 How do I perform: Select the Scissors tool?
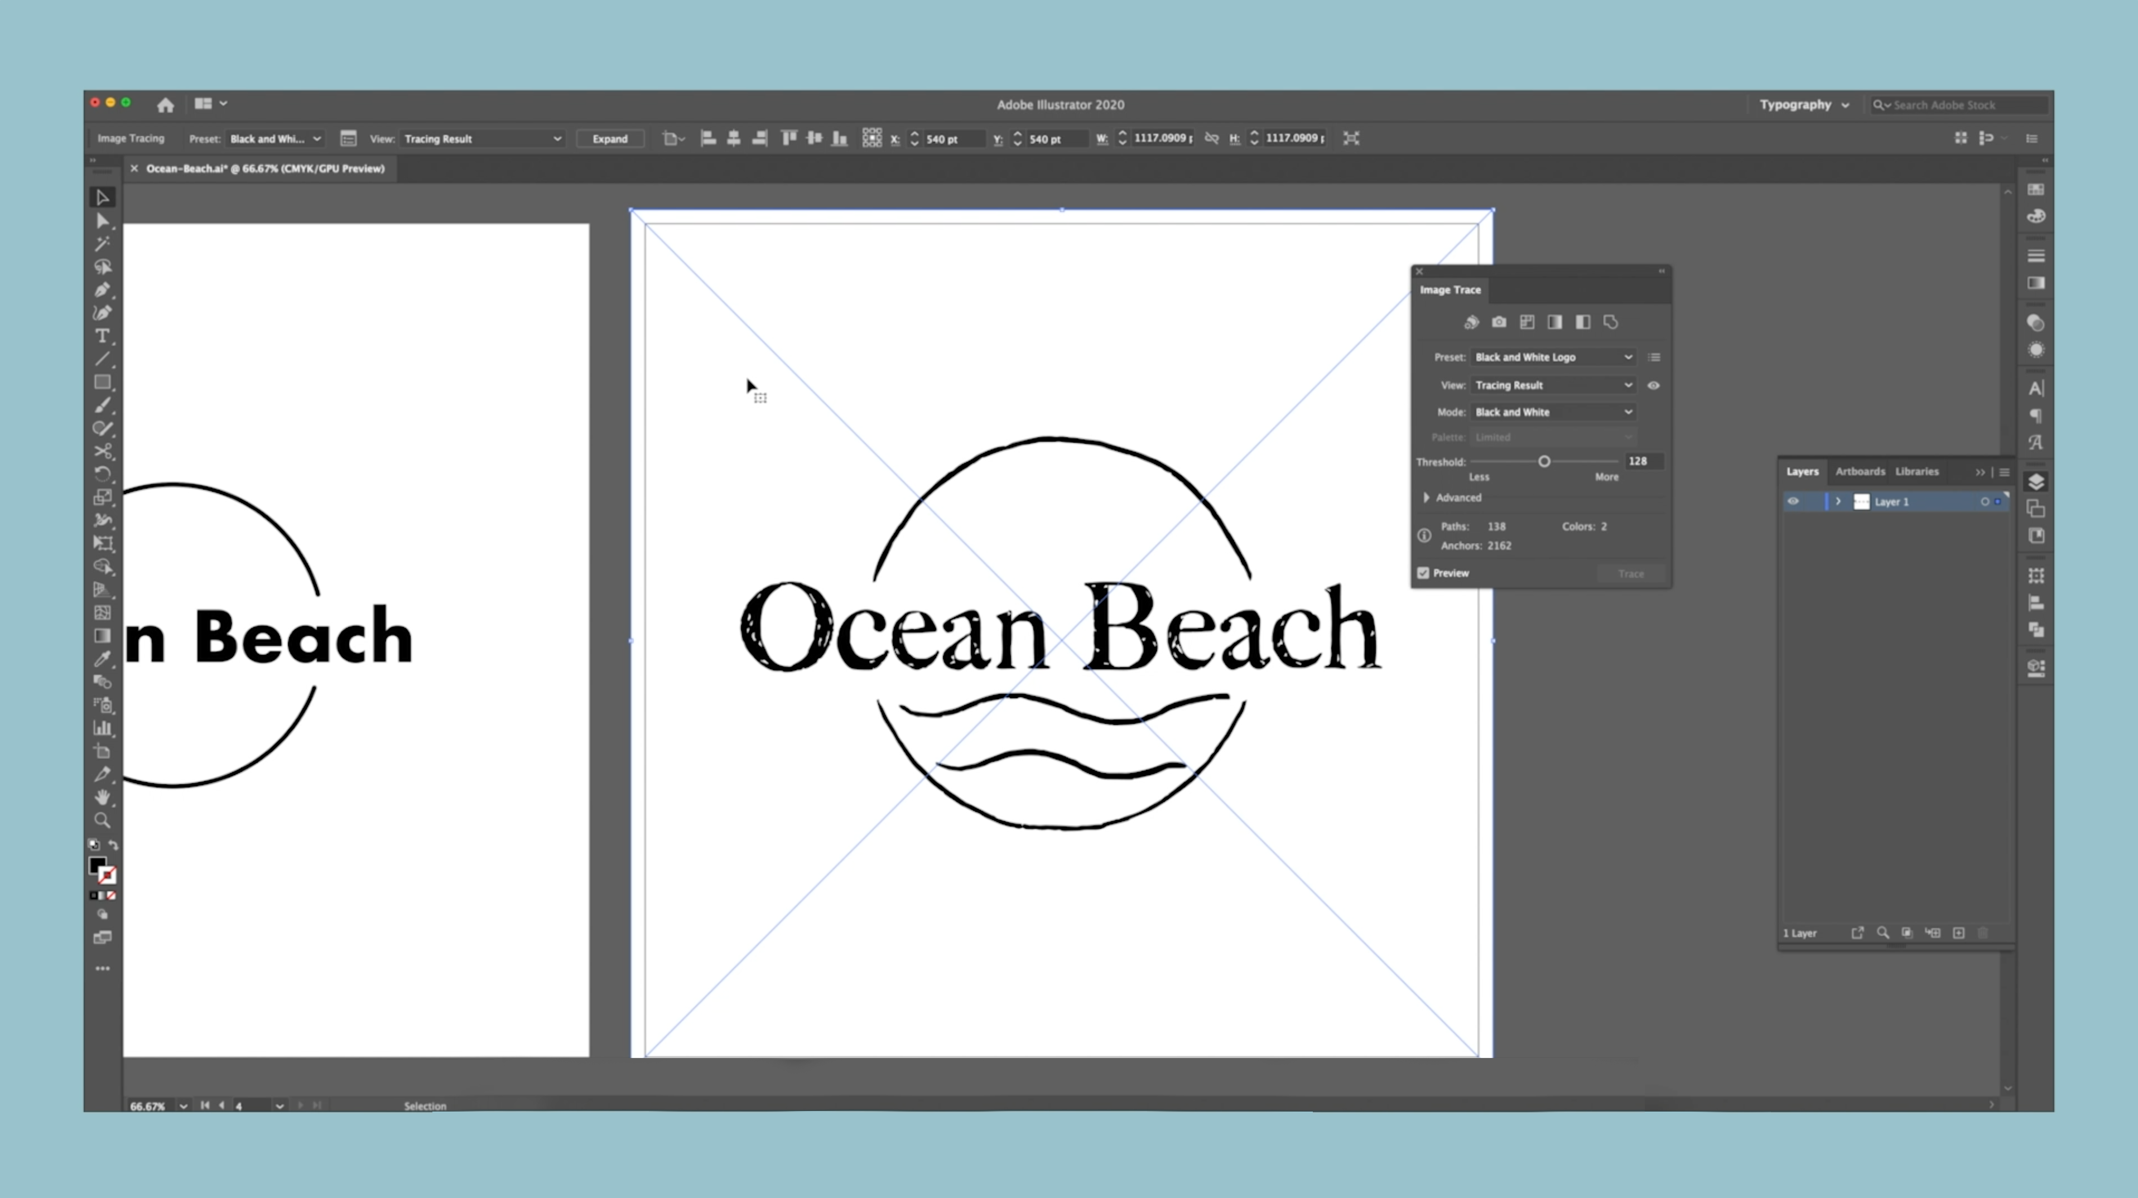coord(102,451)
